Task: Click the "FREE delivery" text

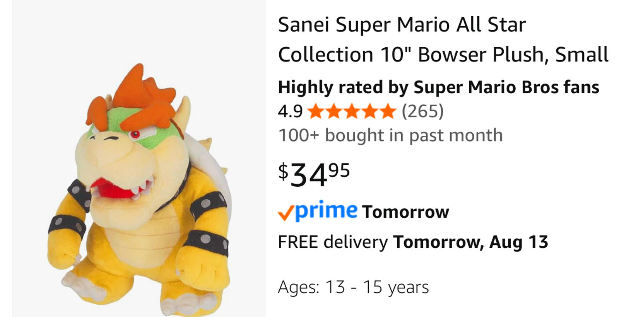Action: (333, 242)
